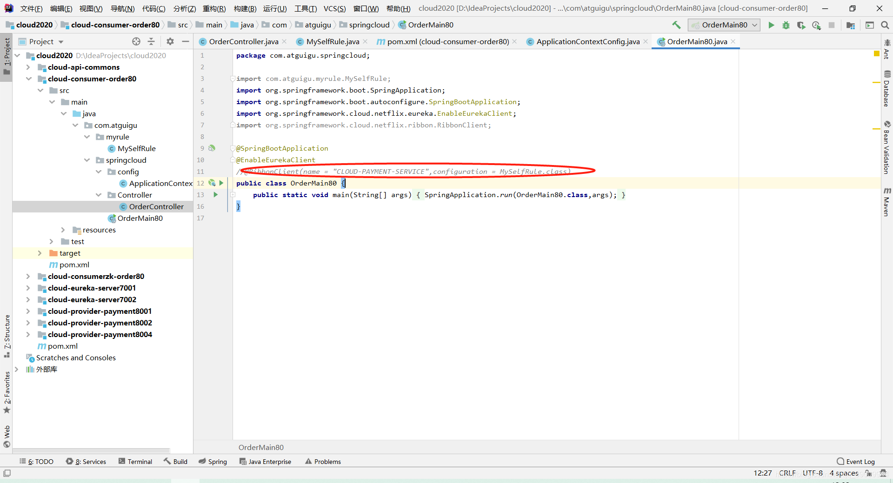Open the Favorites tool window
The image size is (893, 483).
(x=7, y=392)
